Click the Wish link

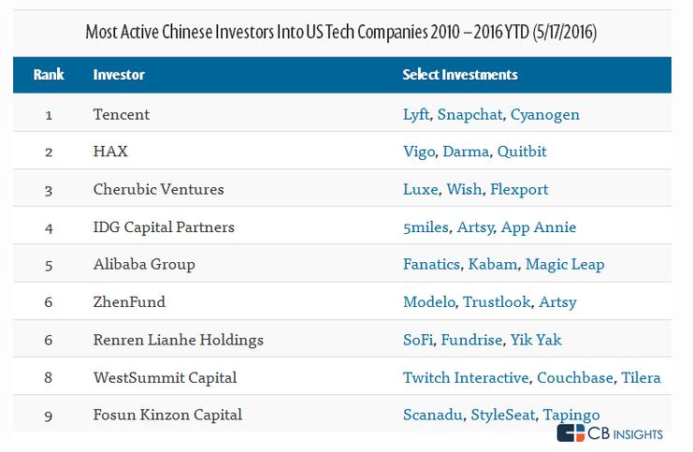[x=463, y=189]
